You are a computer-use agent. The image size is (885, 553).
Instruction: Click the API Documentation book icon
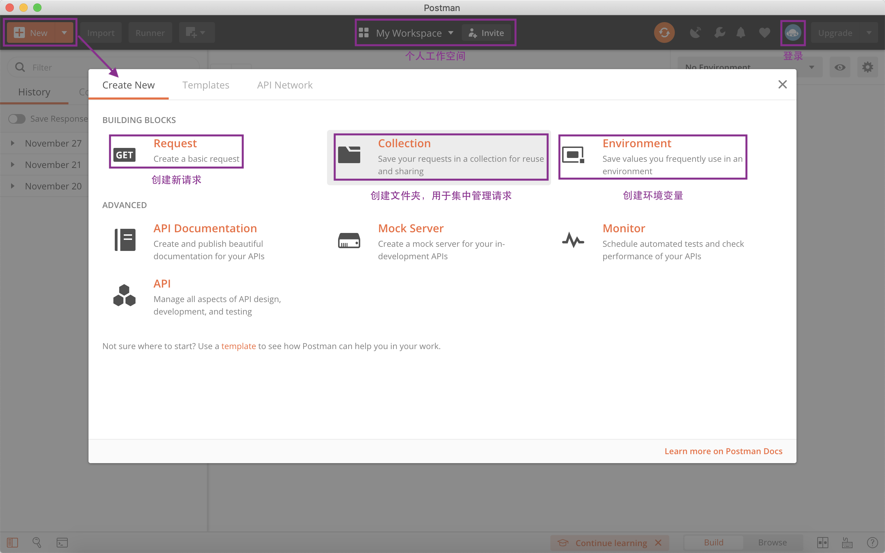[125, 240]
